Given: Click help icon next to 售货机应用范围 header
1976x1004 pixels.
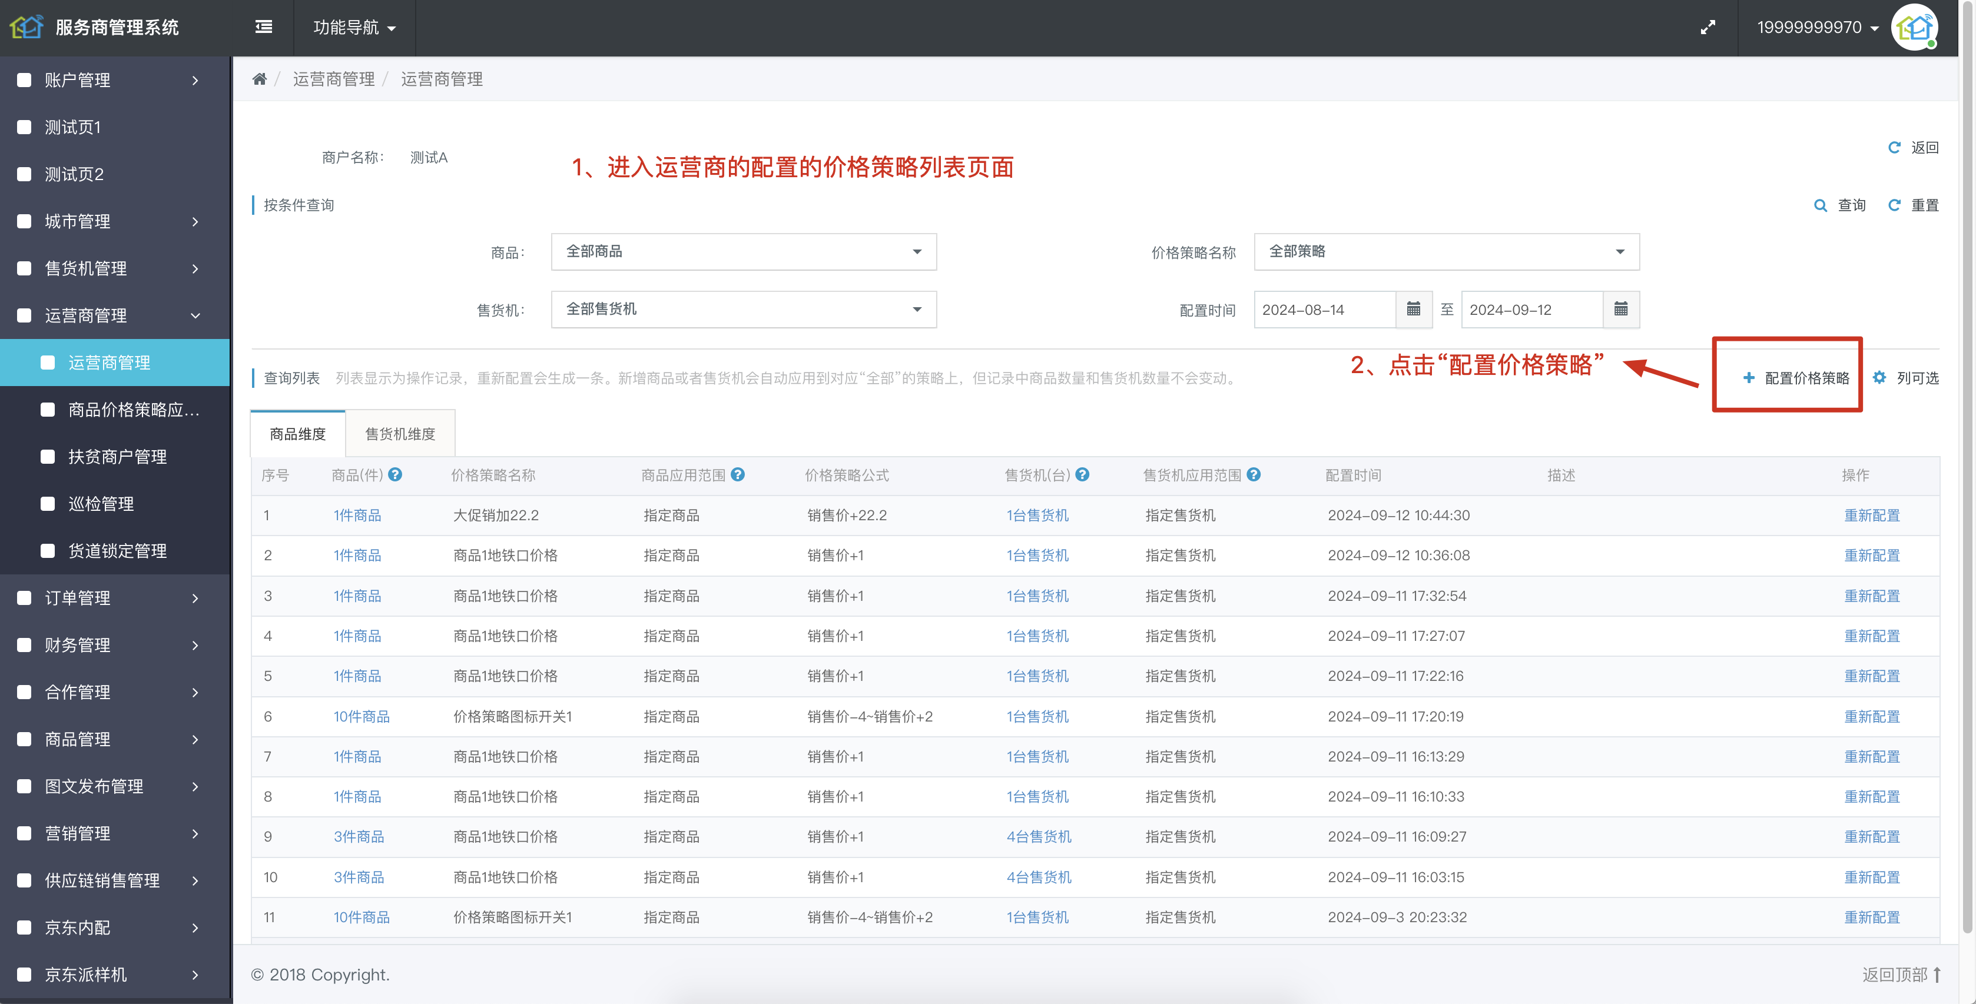Looking at the screenshot, I should coord(1254,475).
